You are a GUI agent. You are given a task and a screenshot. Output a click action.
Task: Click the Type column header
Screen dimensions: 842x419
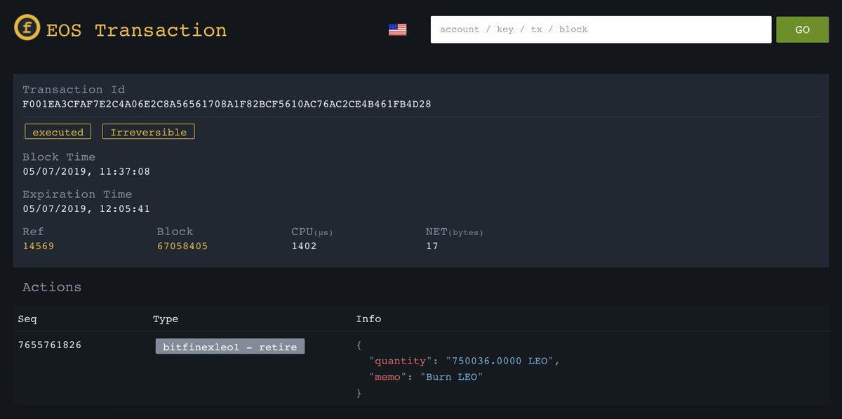click(x=166, y=319)
